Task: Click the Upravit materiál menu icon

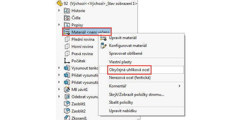Action: (x=103, y=38)
